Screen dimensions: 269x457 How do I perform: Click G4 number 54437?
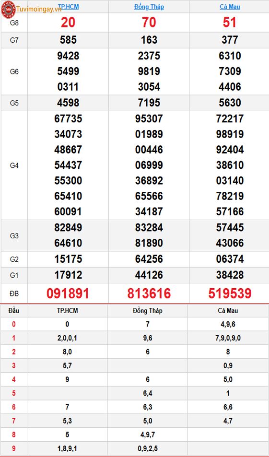point(68,165)
